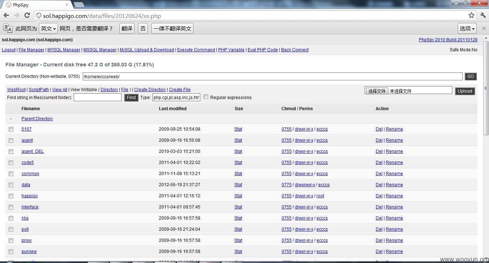
Task: Open the Logout link
Action: (9, 50)
